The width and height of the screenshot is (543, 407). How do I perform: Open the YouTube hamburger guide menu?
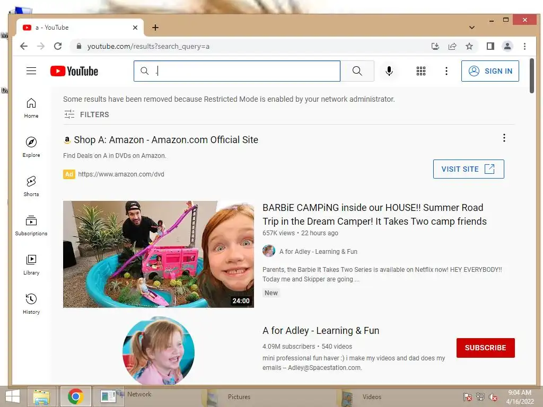pyautogui.click(x=31, y=71)
